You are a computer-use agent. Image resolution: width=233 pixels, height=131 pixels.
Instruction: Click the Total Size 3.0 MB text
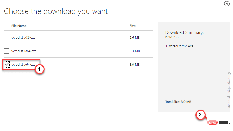click(x=178, y=102)
